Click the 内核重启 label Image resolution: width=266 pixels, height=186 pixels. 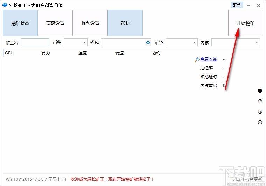coord(209,85)
